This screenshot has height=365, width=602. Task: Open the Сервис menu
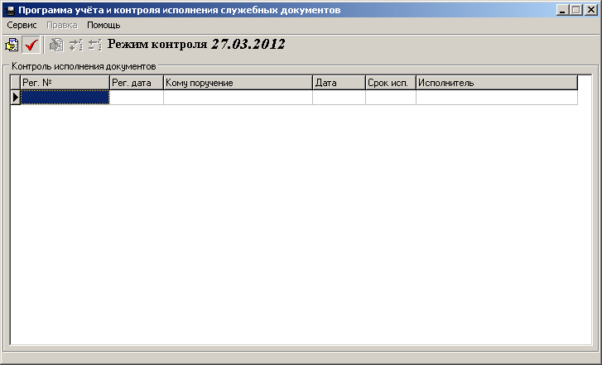point(22,25)
